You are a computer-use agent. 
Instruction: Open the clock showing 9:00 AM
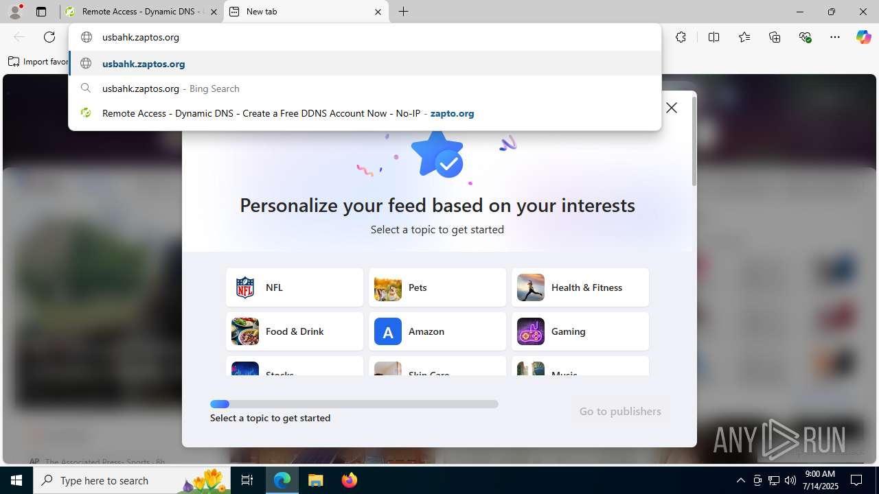coord(820,480)
